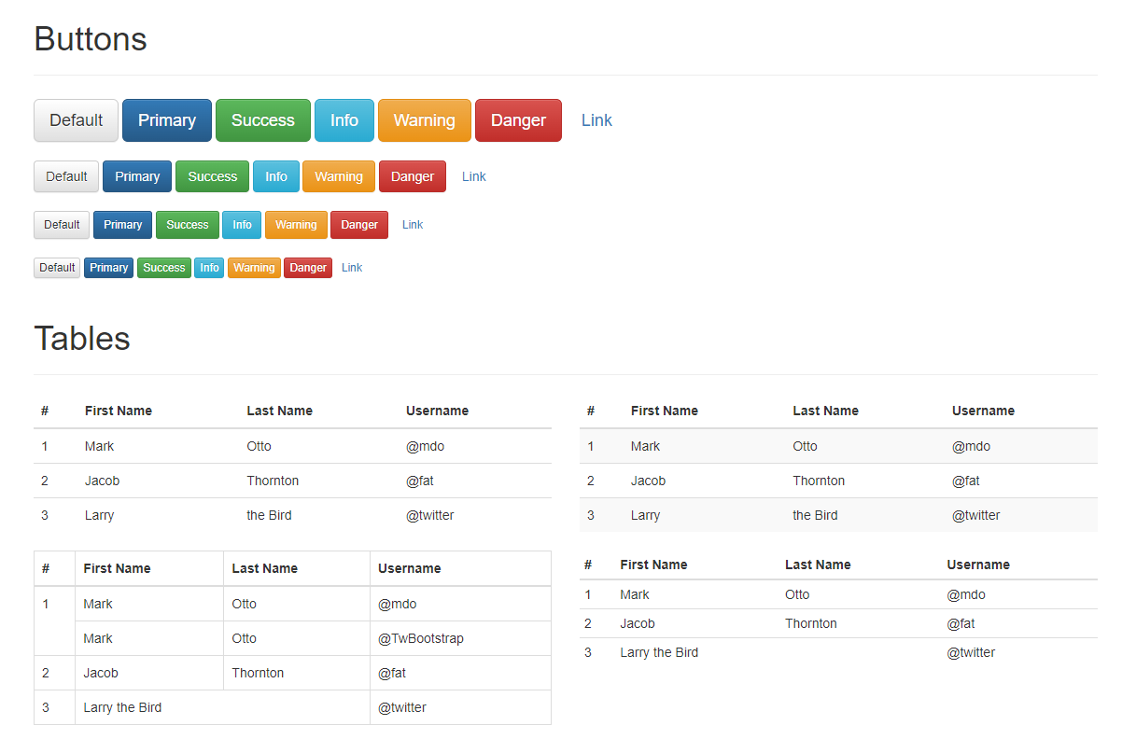Viewport: 1122px width, 753px height.
Task: Click the Warning button in the third button row
Action: pos(296,225)
